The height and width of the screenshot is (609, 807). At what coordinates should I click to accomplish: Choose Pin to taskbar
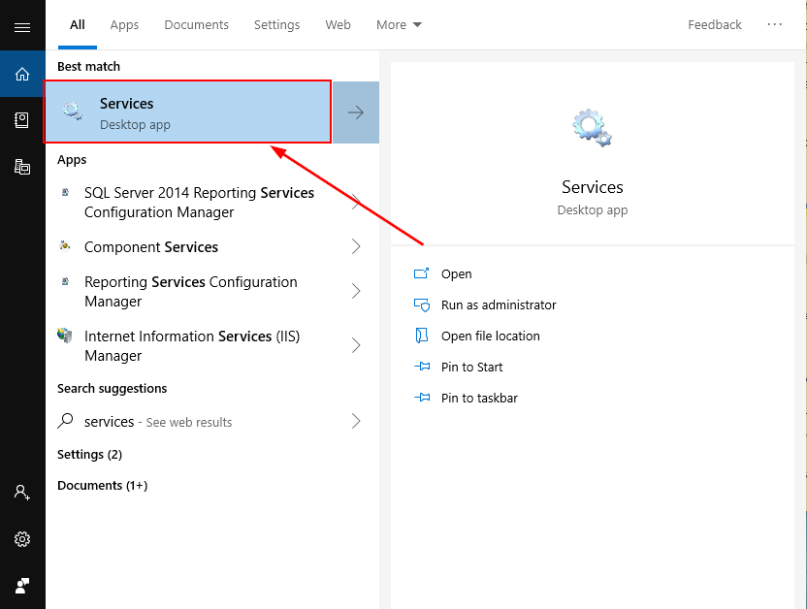pos(479,398)
